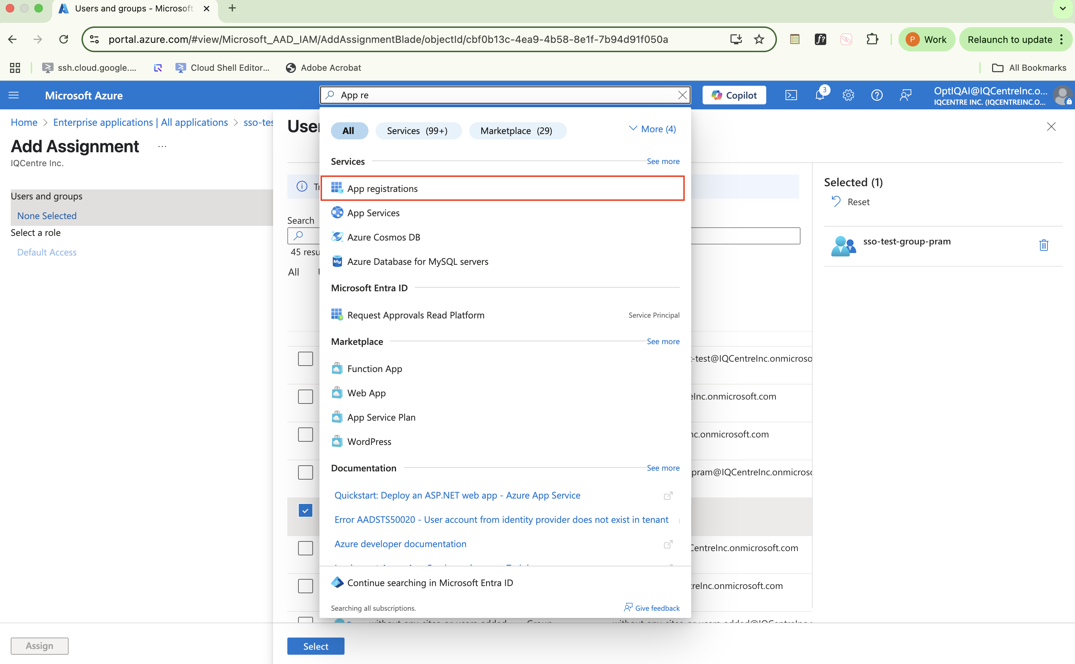Select the All filter pill

(x=349, y=130)
